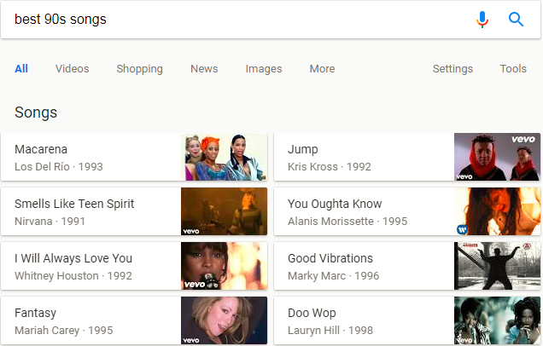
Task: Click the Lauryn Hill video thumbnail
Action: click(497, 320)
